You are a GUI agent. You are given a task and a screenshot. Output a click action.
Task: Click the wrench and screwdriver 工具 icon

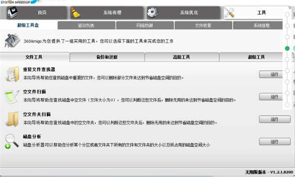[x=229, y=13]
